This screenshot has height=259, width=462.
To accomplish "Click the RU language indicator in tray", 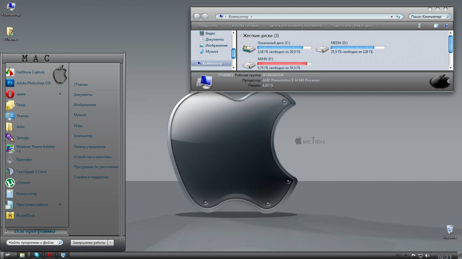I will [x=399, y=255].
